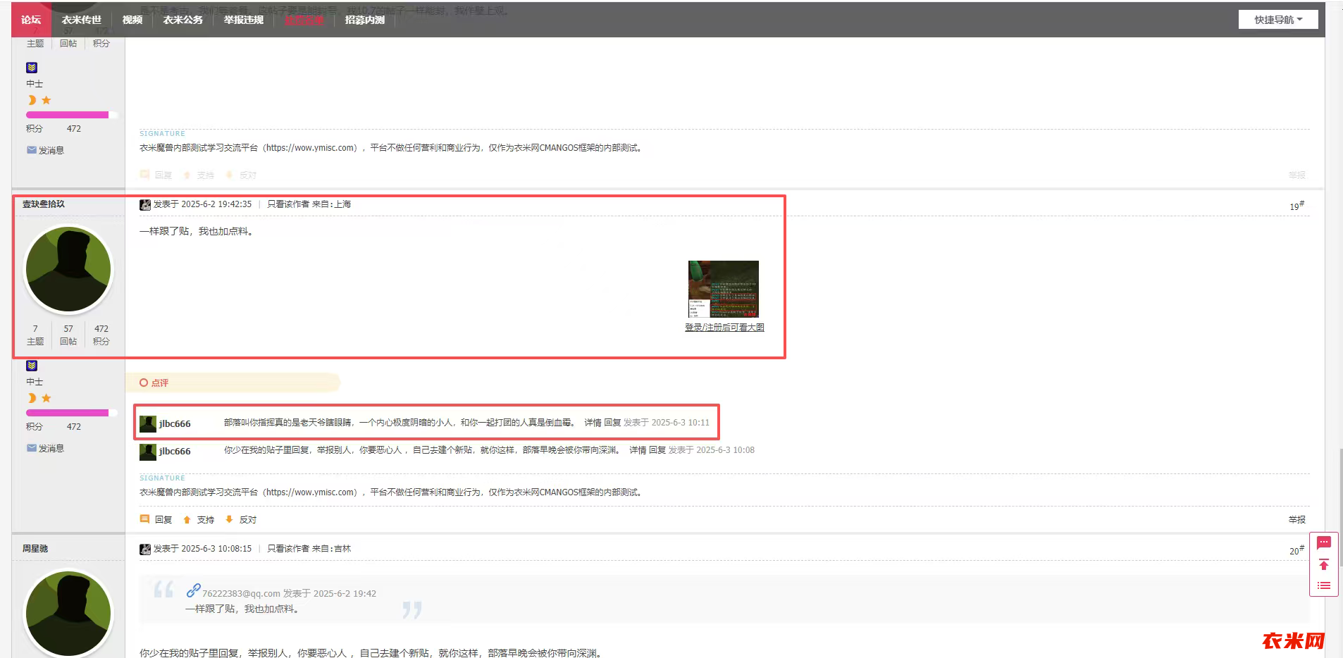This screenshot has width=1343, height=658.
Task: Click the envelope 发消息 icon under post 19 author
Action: 32,448
